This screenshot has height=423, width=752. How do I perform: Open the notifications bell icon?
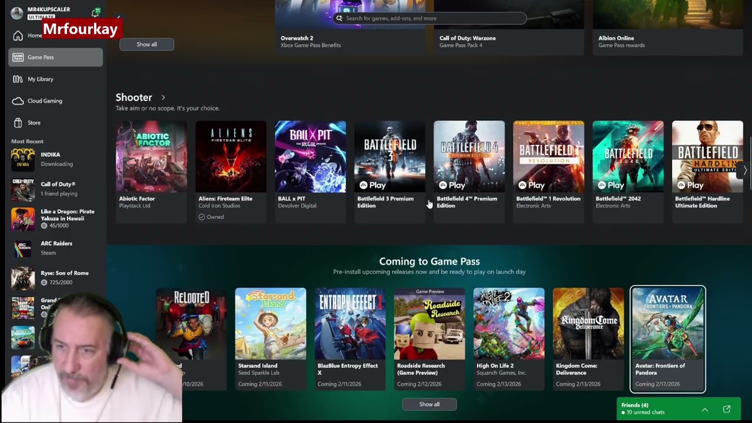pos(95,13)
